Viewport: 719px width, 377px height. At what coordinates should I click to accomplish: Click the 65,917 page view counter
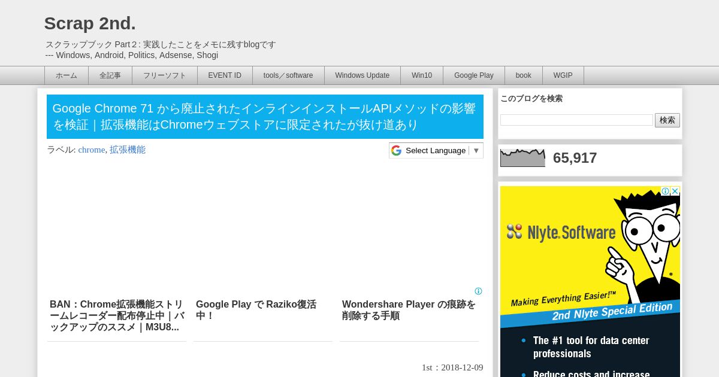point(575,158)
